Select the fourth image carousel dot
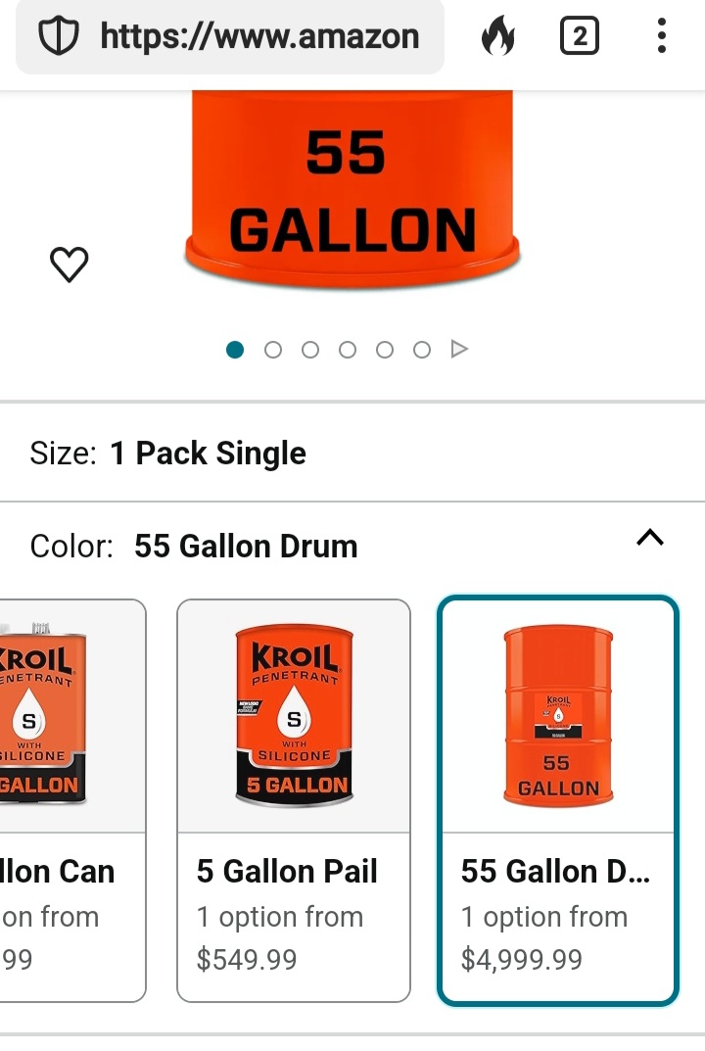 (348, 350)
